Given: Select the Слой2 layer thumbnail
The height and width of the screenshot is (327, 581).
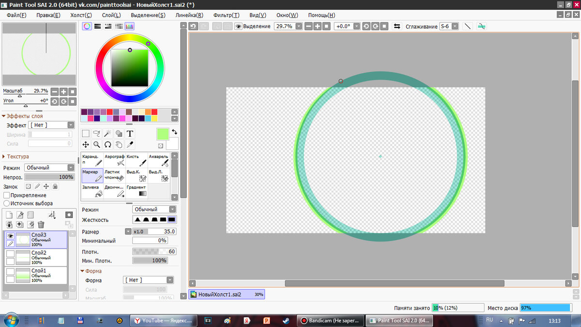Looking at the screenshot, I should pyautogui.click(x=23, y=257).
